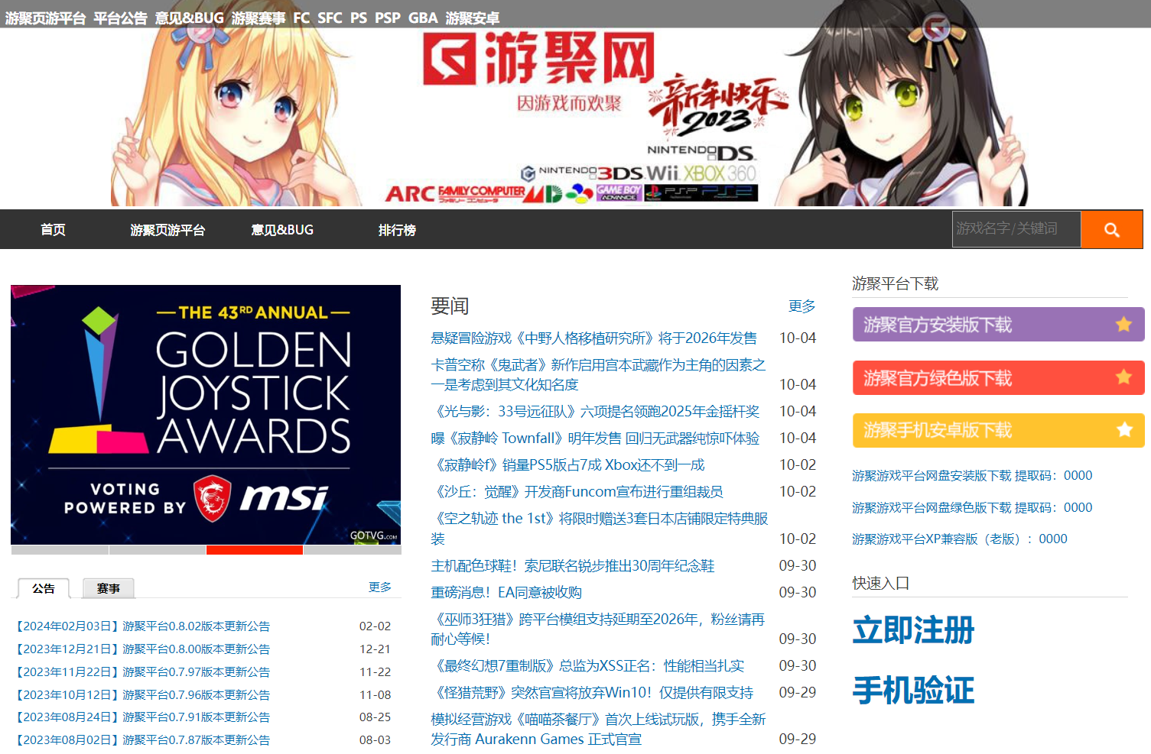Viewport: 1151px width, 754px height.
Task: Click 首页 in the main navigation
Action: coord(52,229)
